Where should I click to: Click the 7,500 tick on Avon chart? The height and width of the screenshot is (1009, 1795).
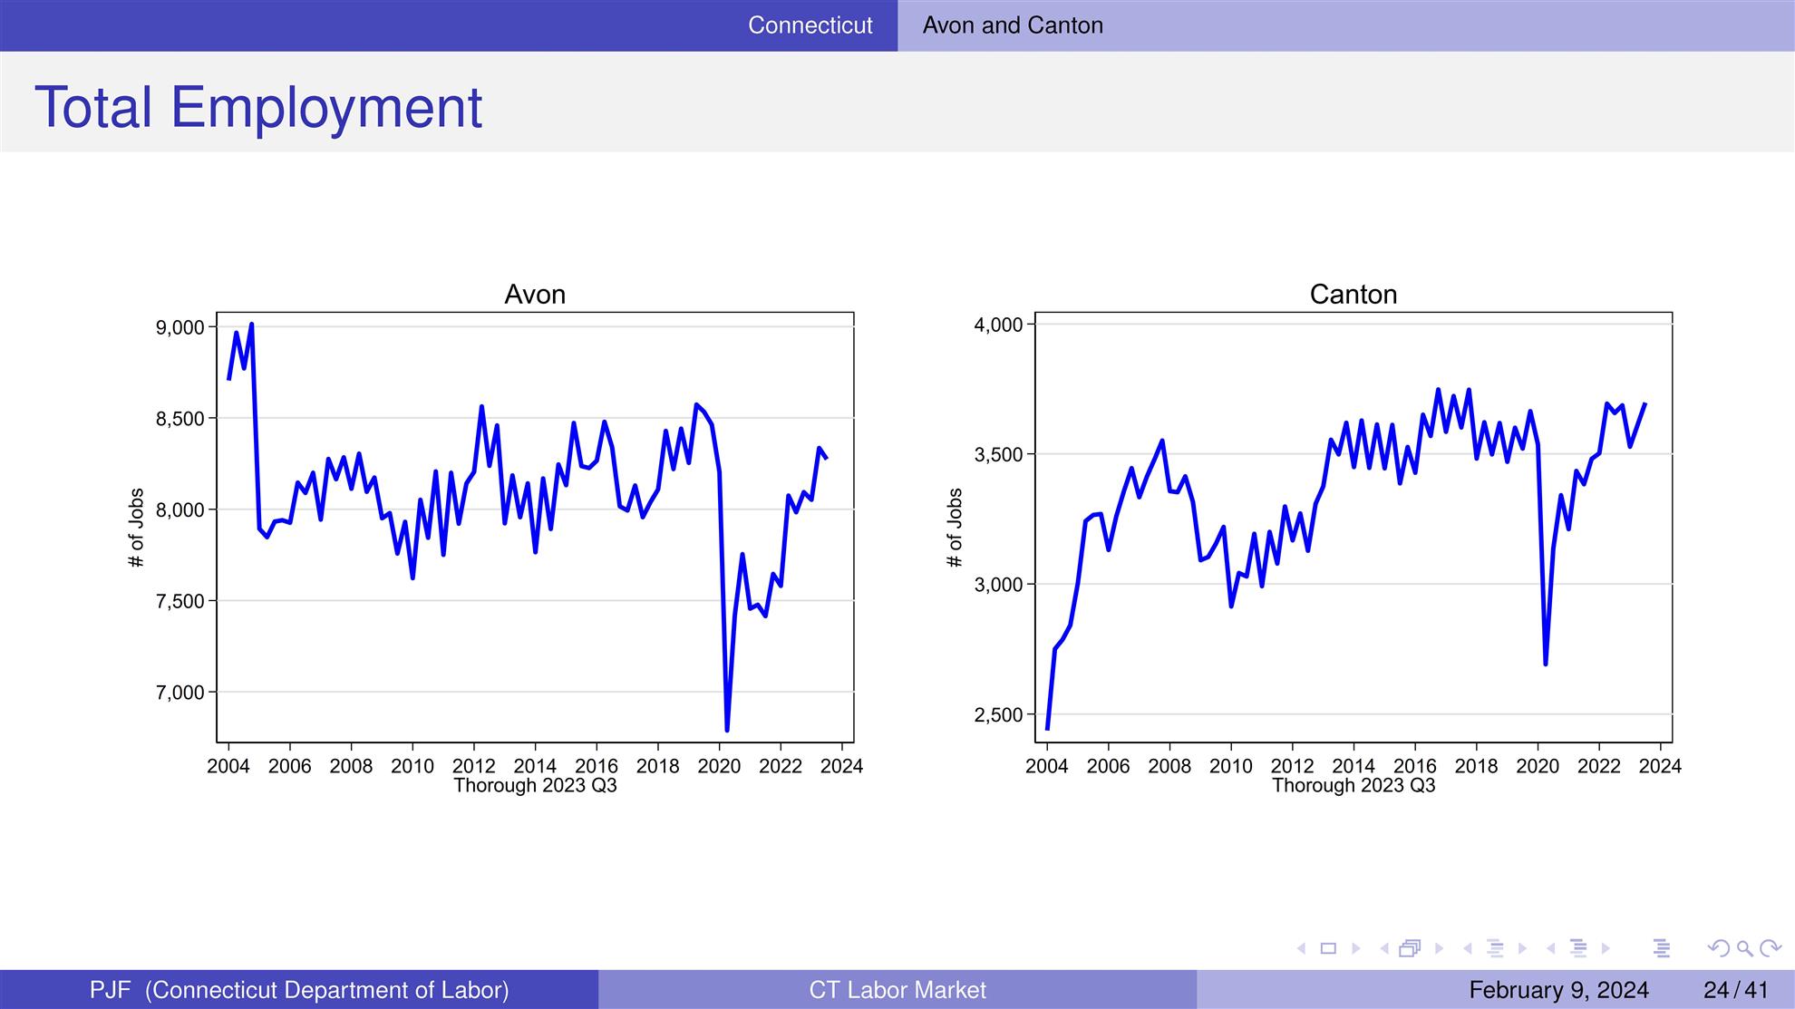180,602
